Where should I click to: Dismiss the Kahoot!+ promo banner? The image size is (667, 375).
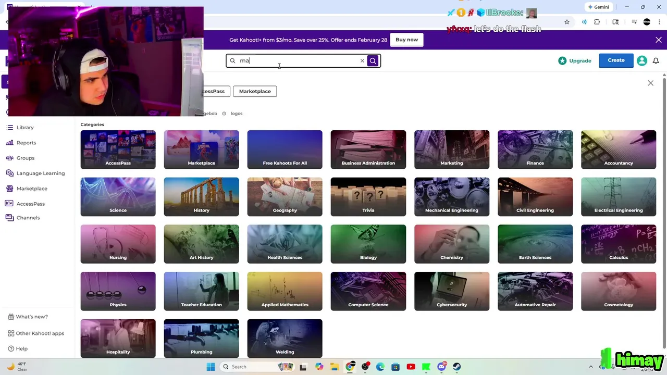(659, 40)
